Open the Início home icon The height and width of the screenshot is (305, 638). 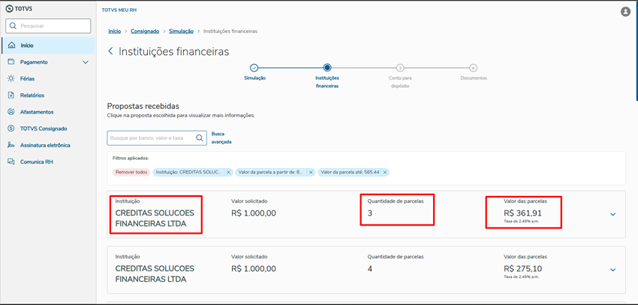pos(12,46)
